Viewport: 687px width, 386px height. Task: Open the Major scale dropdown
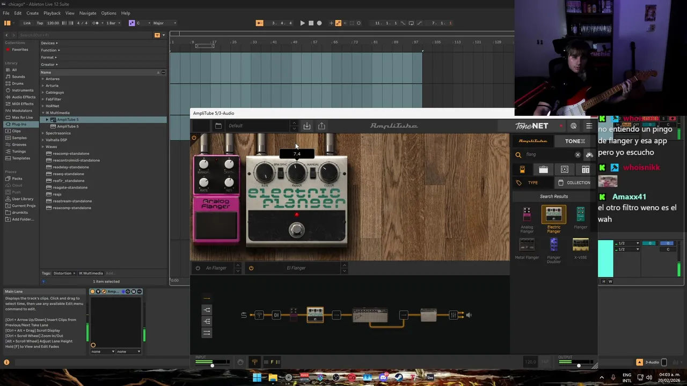point(164,23)
